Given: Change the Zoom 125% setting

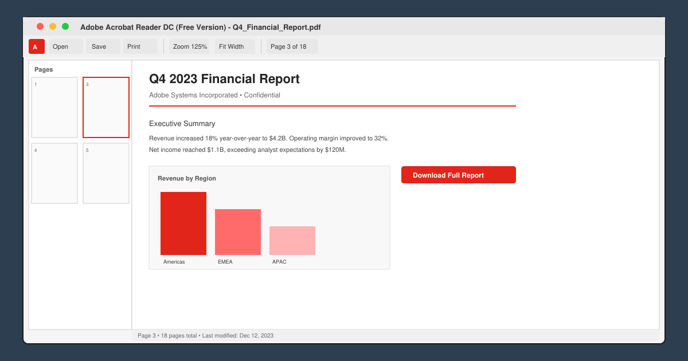Looking at the screenshot, I should tap(189, 46).
